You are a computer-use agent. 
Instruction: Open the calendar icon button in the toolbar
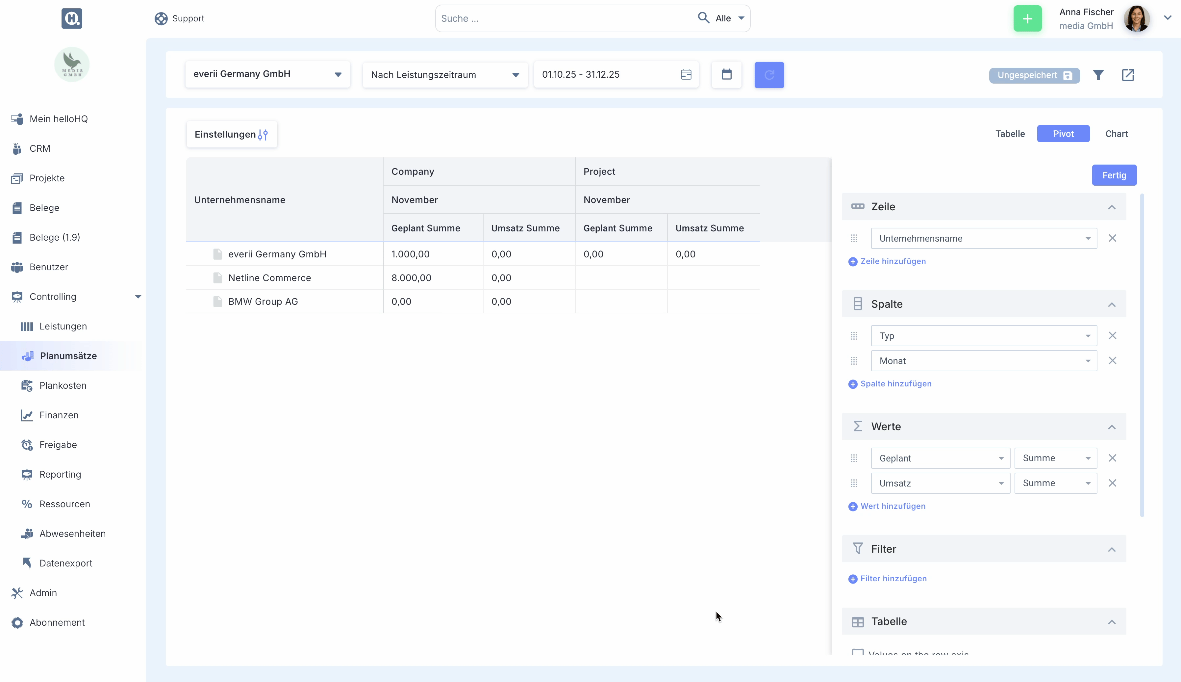(726, 74)
